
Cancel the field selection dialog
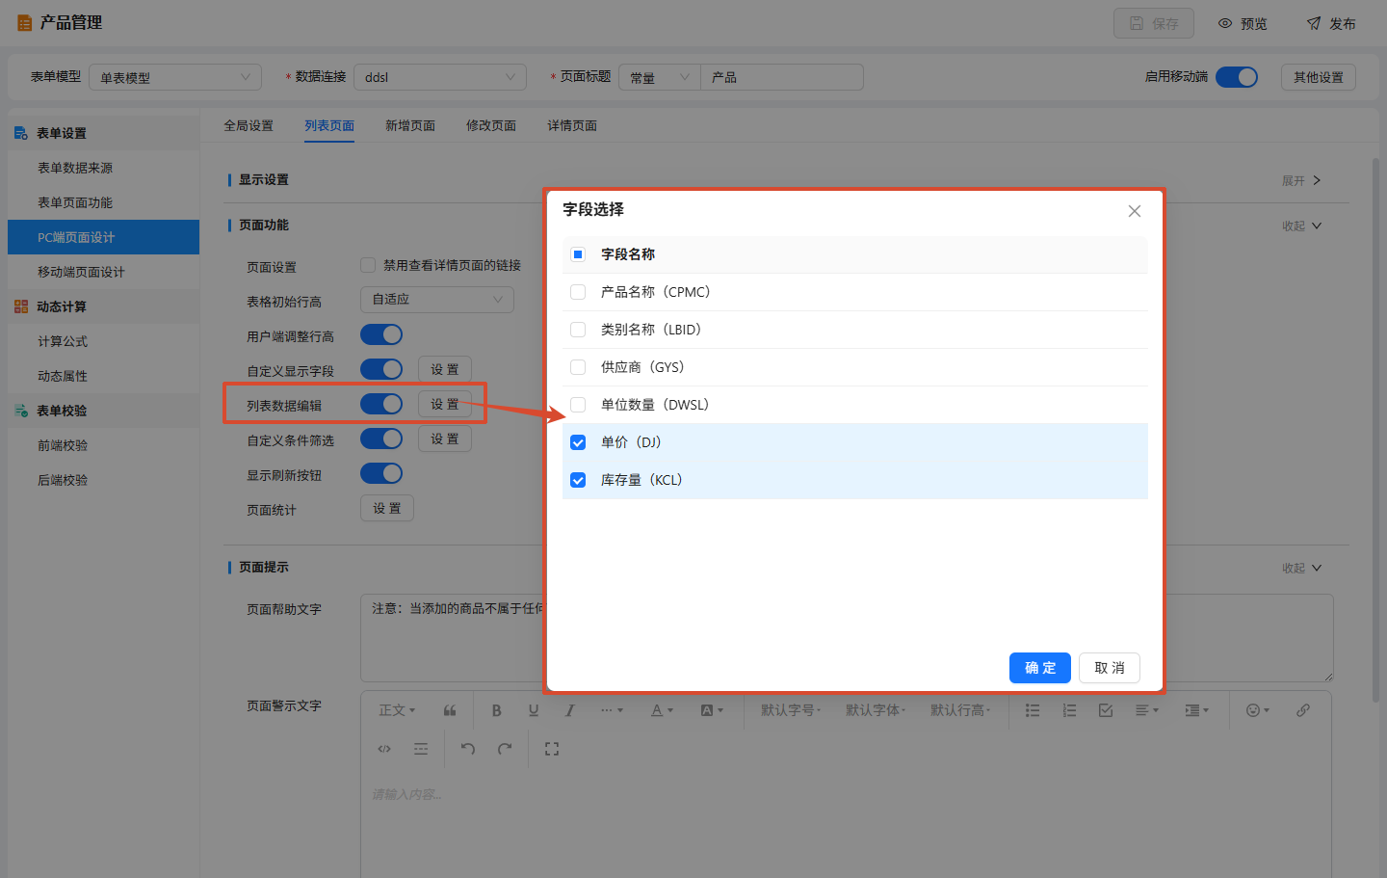(1110, 668)
